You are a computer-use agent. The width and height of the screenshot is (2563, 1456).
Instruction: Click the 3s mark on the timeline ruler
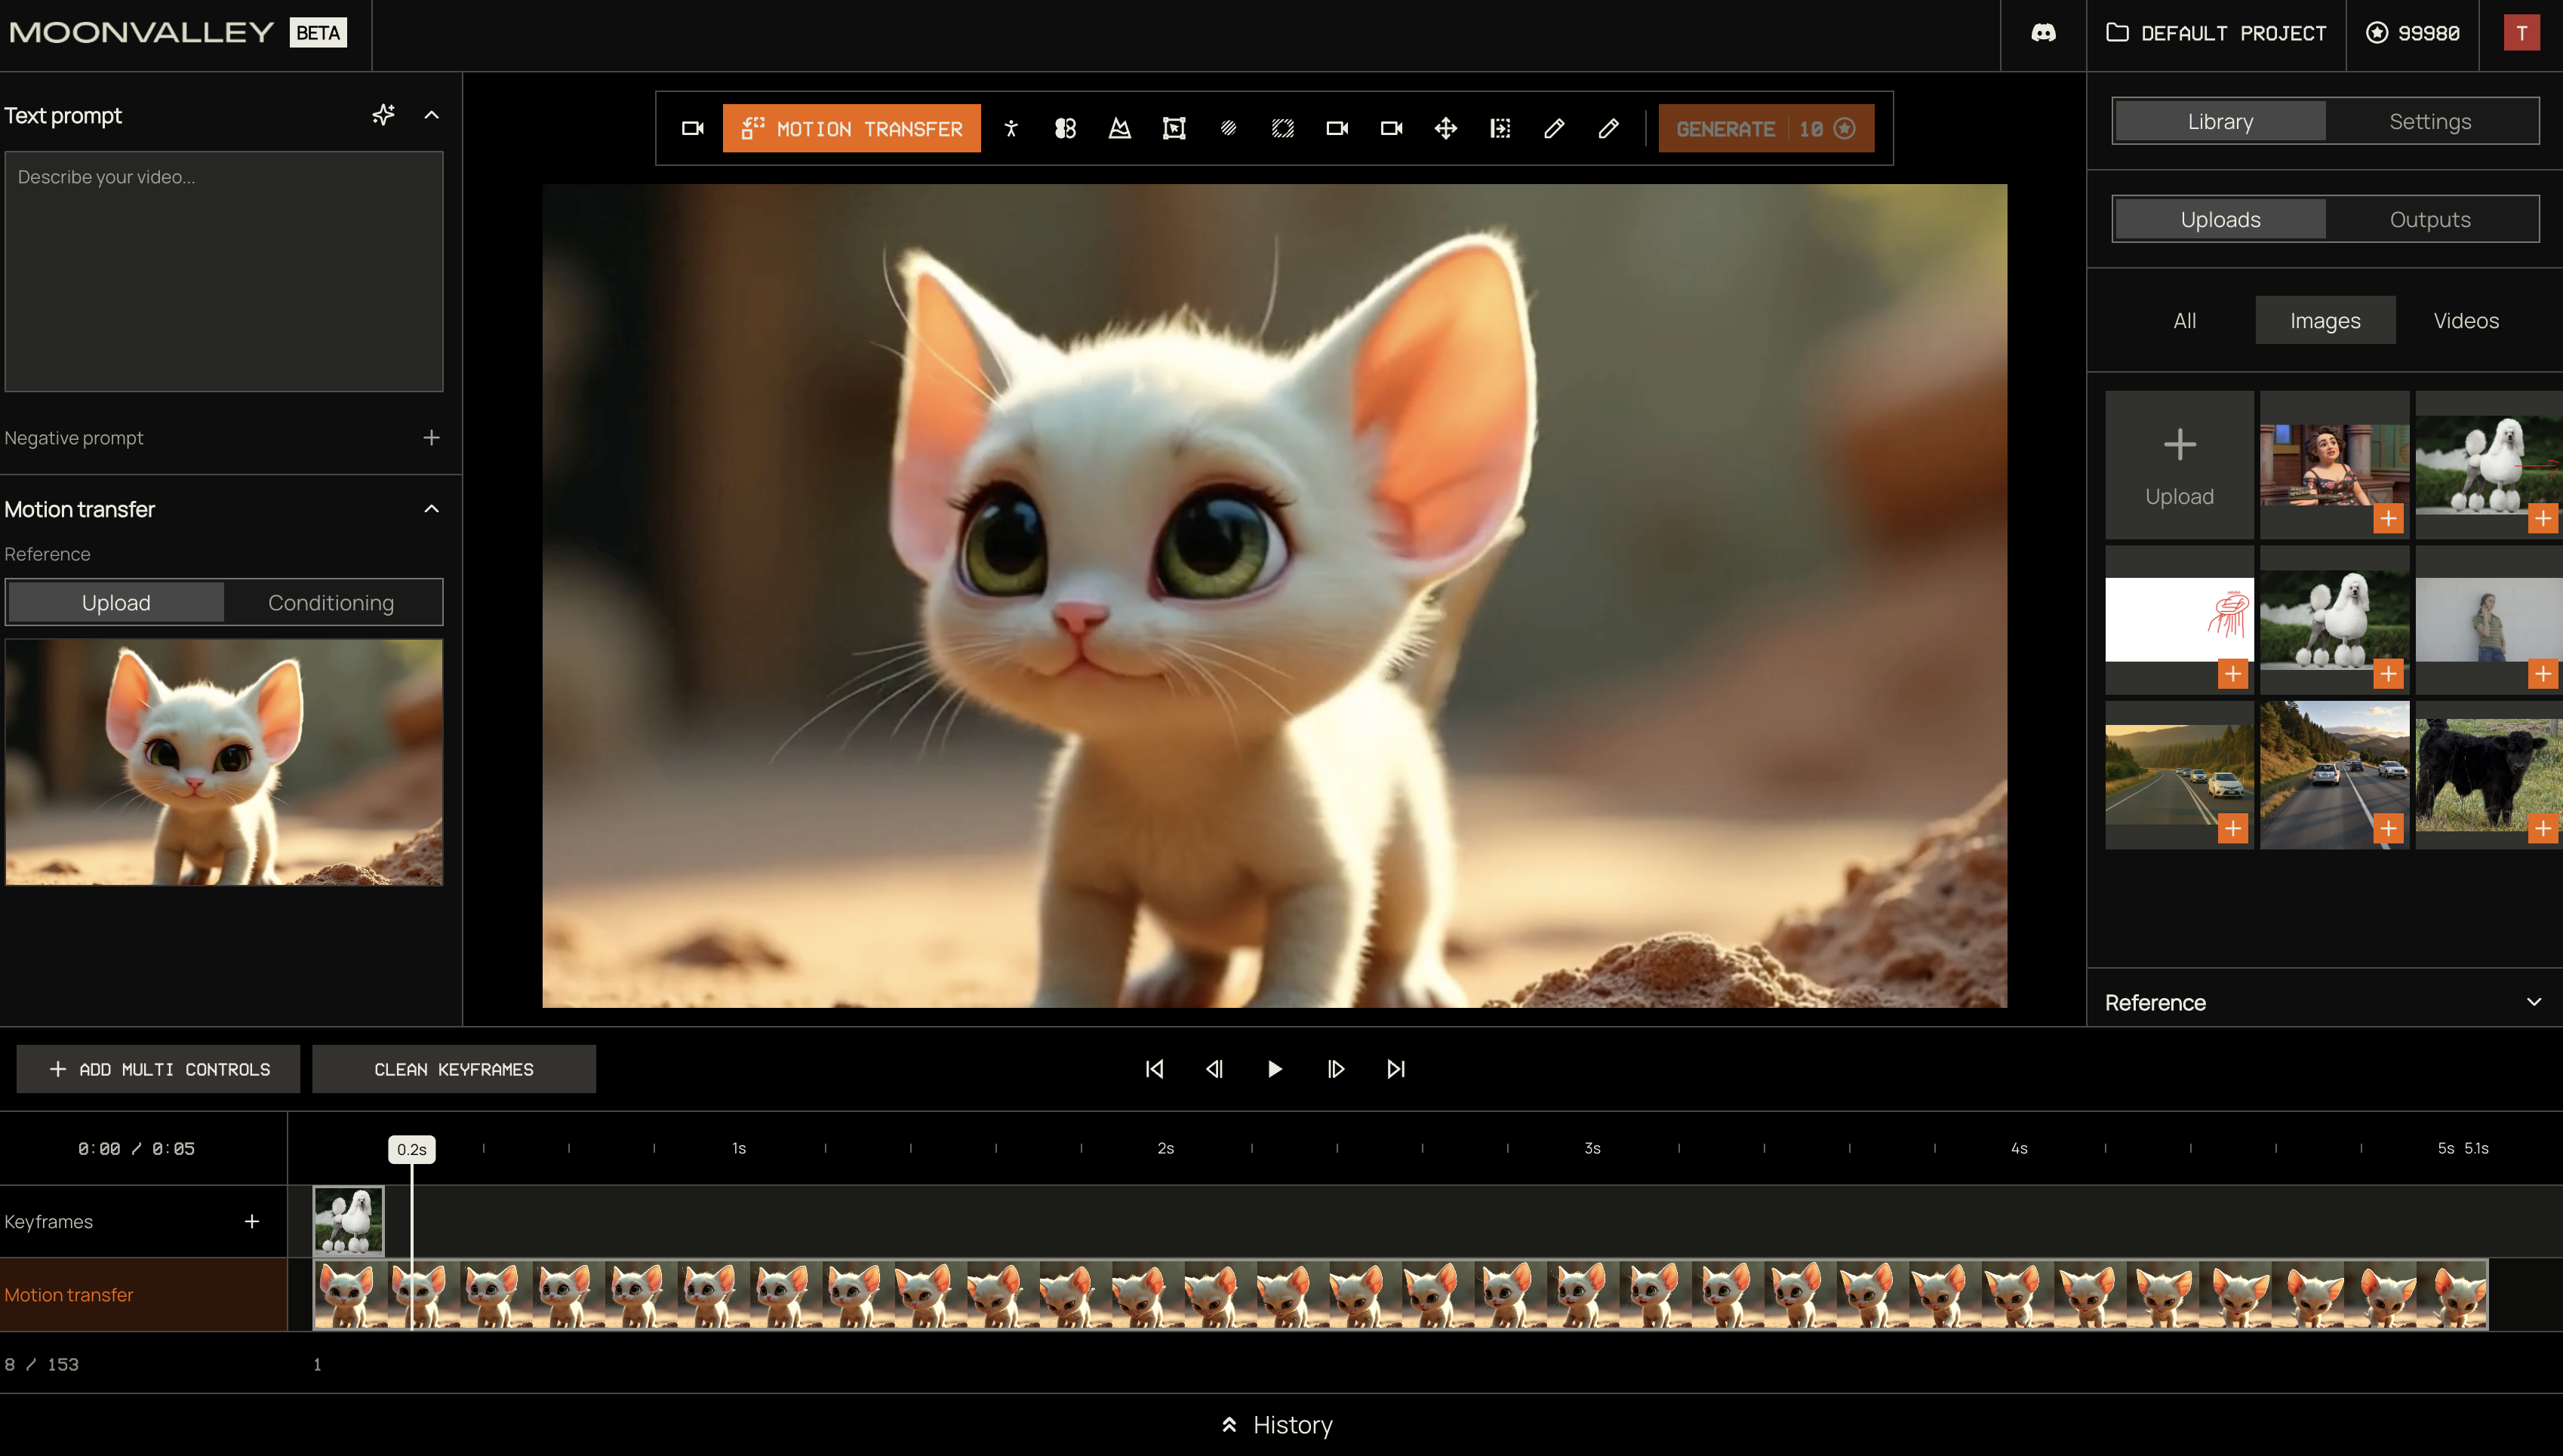1592,1148
